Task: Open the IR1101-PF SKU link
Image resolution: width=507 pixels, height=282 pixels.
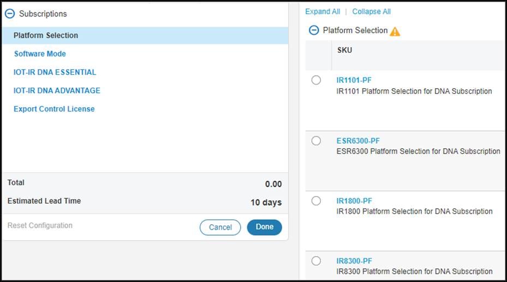Action: click(x=354, y=80)
